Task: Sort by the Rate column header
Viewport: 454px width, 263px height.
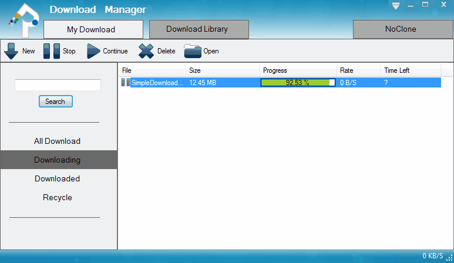Action: 358,70
